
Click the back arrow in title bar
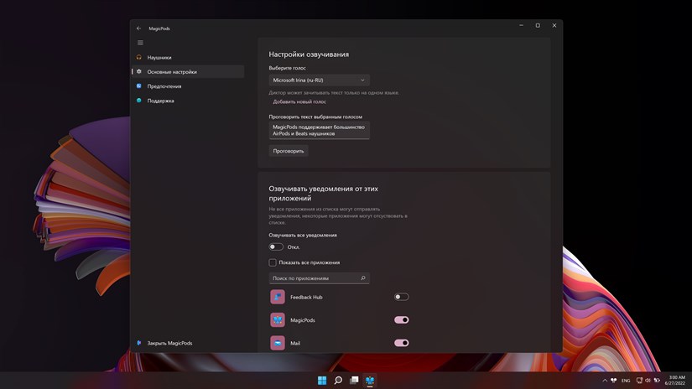pyautogui.click(x=139, y=28)
